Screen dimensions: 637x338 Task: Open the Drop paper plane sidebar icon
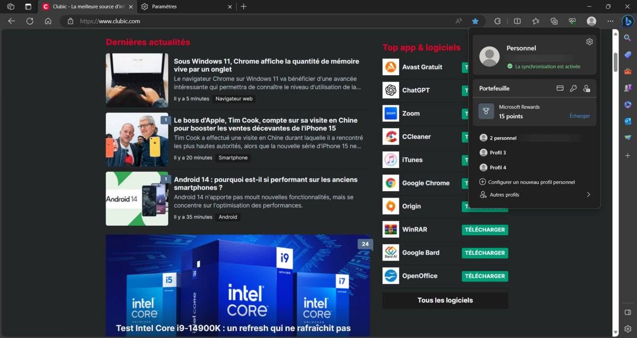[x=627, y=138]
